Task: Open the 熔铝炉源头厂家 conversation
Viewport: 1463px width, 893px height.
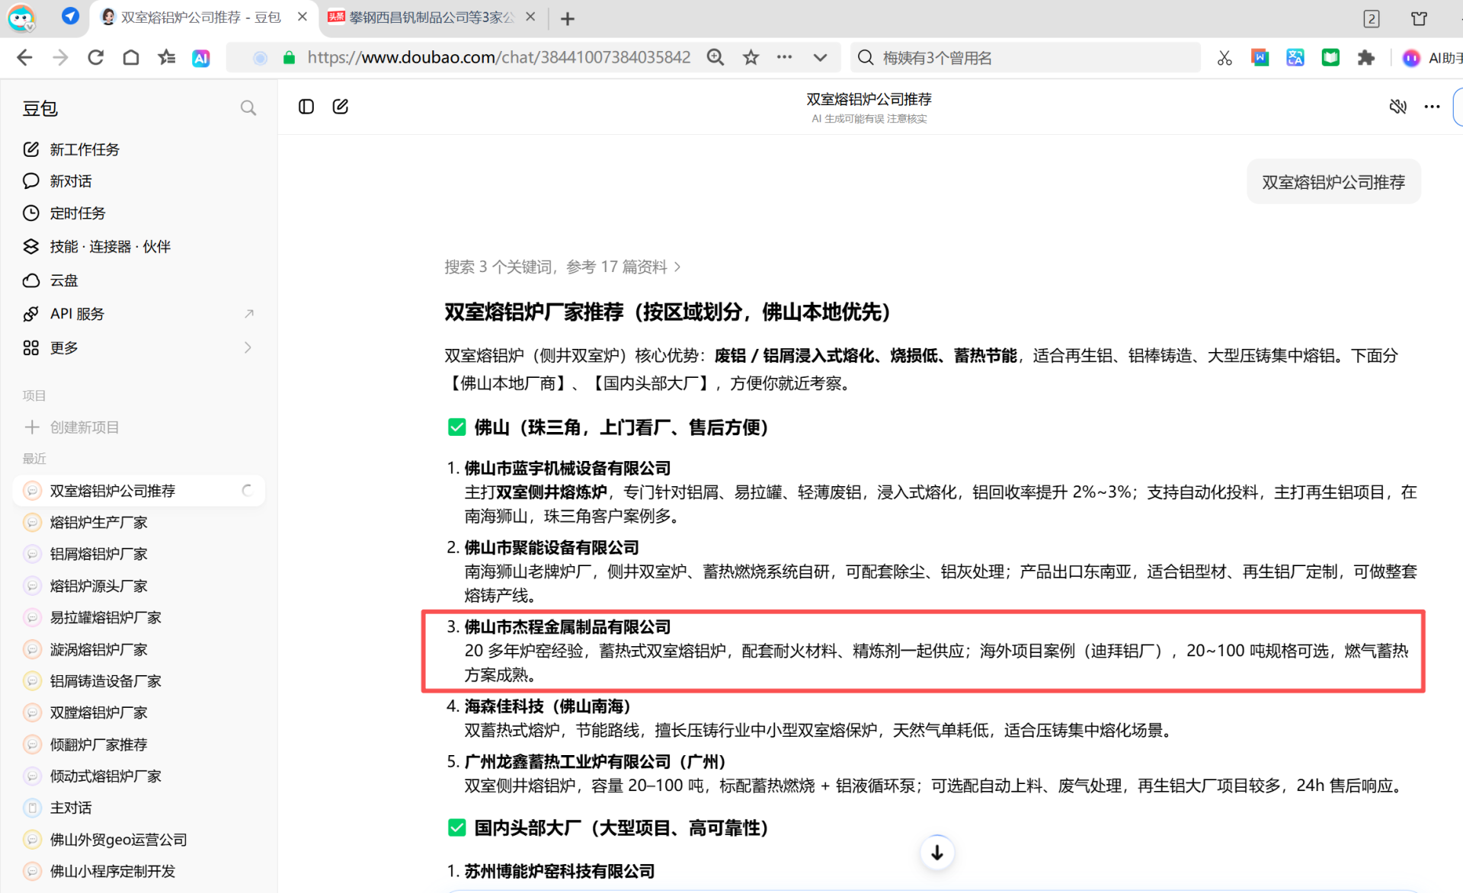Action: [139, 586]
